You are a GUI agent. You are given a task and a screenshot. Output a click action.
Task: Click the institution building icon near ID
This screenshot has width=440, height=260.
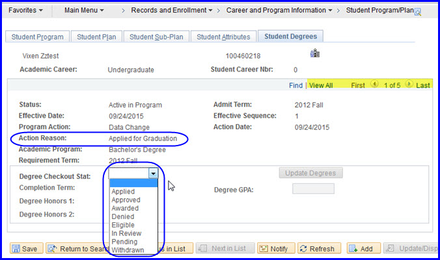point(315,53)
